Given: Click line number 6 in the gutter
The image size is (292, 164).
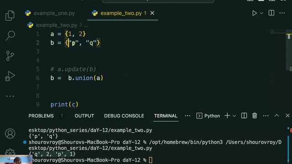Looking at the screenshot, I should pyautogui.click(x=38, y=78).
